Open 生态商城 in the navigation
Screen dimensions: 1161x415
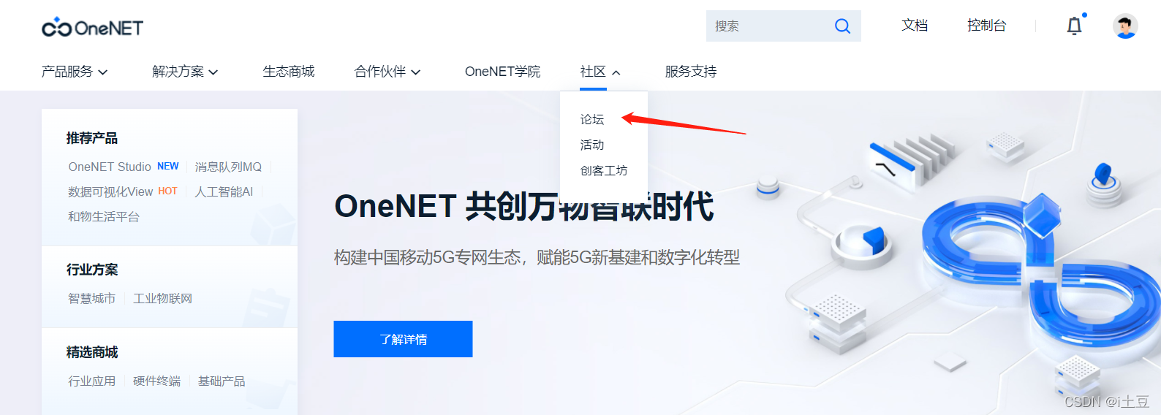289,72
